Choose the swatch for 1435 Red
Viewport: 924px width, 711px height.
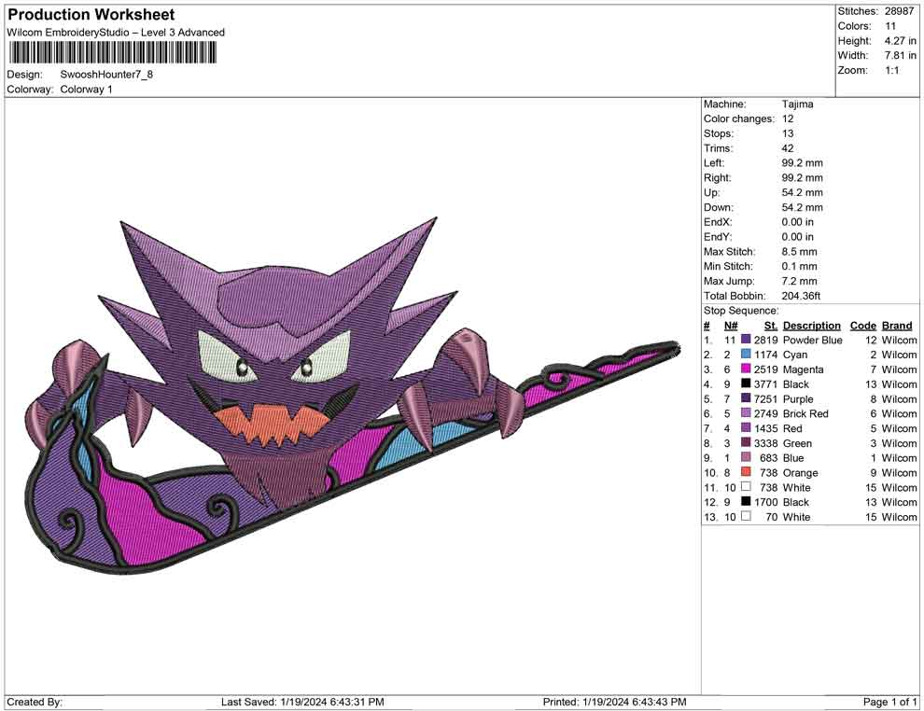click(x=746, y=427)
